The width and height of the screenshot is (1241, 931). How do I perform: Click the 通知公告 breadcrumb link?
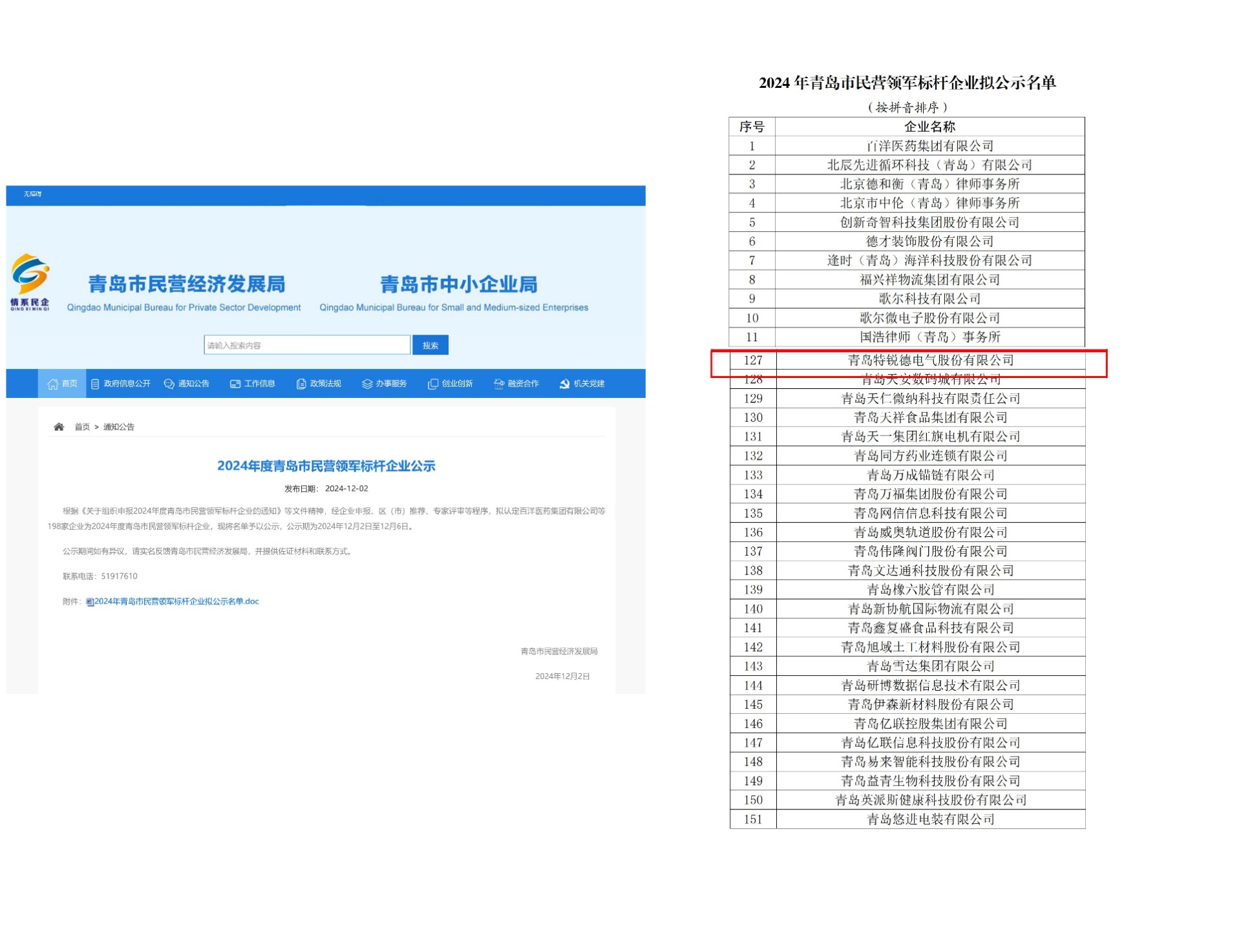119,427
